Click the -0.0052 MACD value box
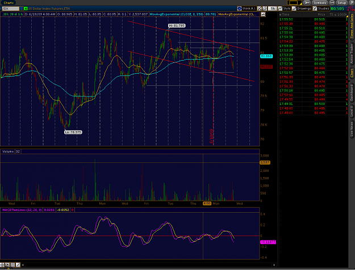 (62, 210)
